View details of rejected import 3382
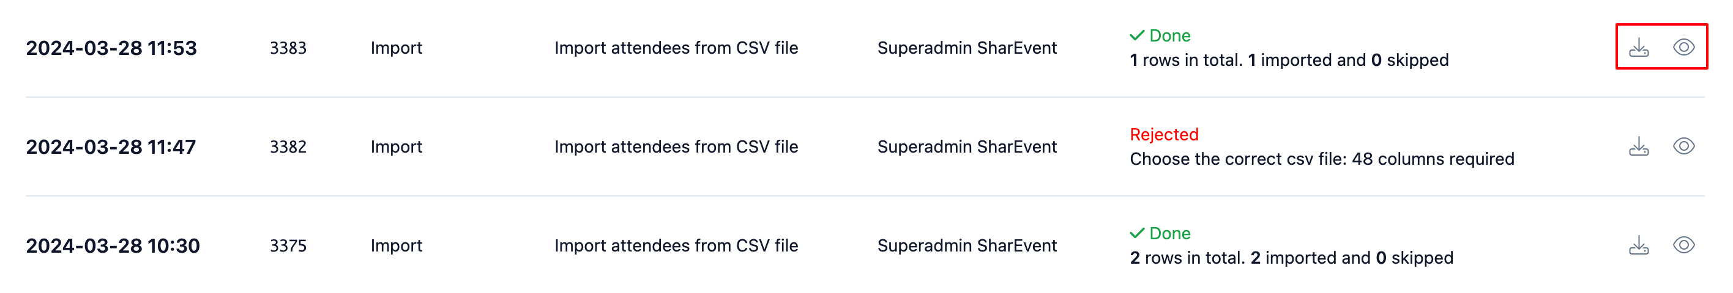The width and height of the screenshot is (1733, 293). [1684, 146]
